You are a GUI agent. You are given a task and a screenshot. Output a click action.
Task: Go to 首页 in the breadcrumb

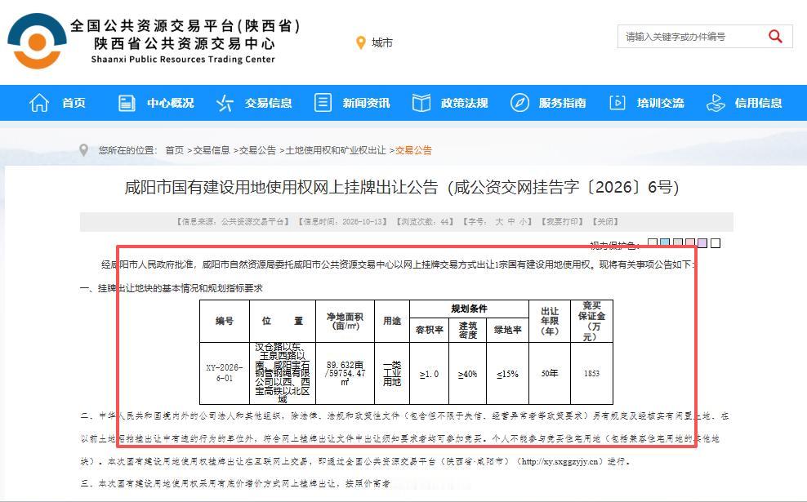click(175, 150)
